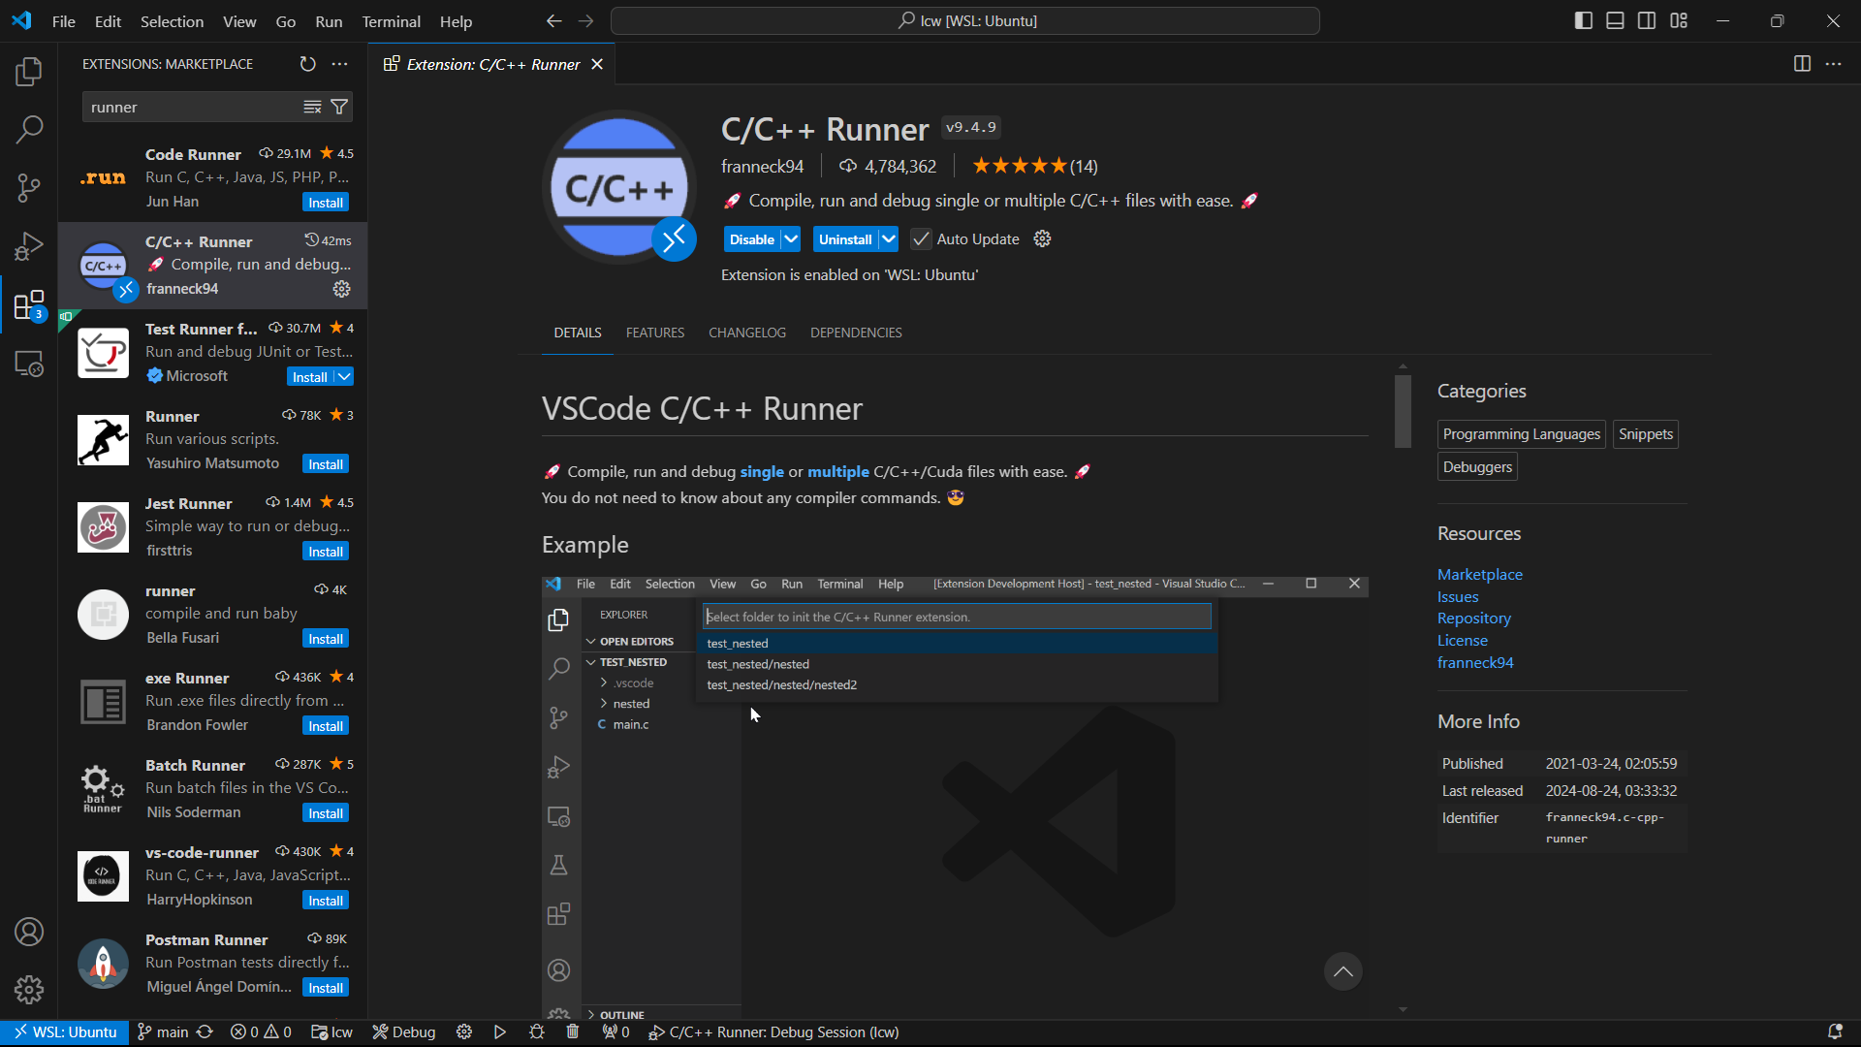The height and width of the screenshot is (1047, 1861).
Task: Open the Uninstall button dropdown arrow
Action: (888, 239)
